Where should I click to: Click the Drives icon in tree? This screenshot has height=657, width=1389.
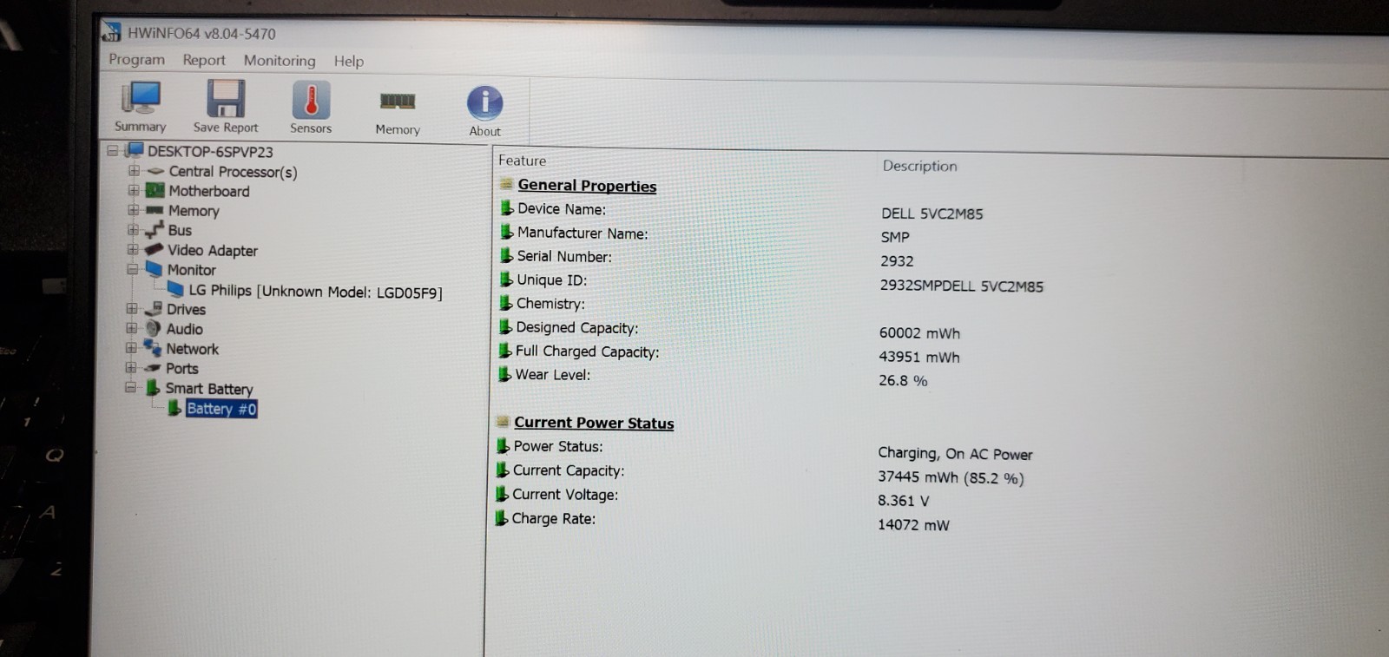click(x=153, y=308)
